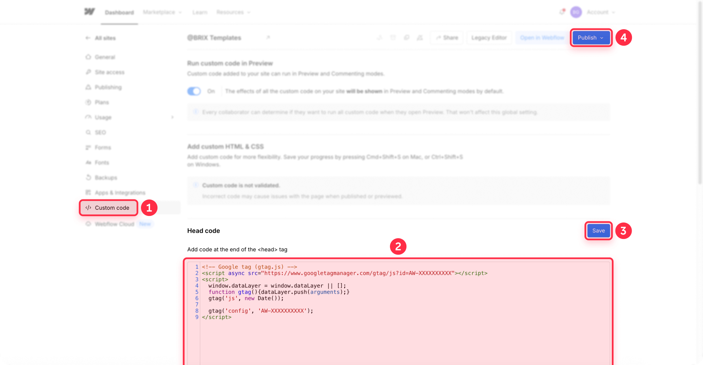Click the external link arrow beside @BRIX Templates
This screenshot has height=365, width=703.
(x=268, y=37)
